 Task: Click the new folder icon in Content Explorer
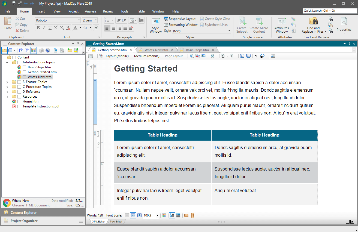70,50
